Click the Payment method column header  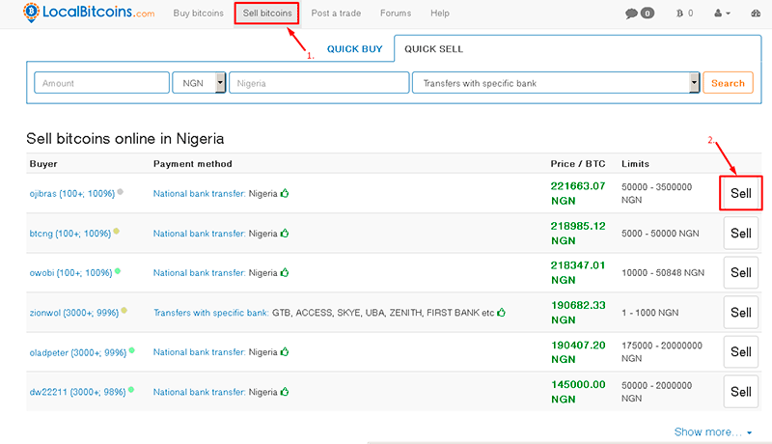pos(192,163)
